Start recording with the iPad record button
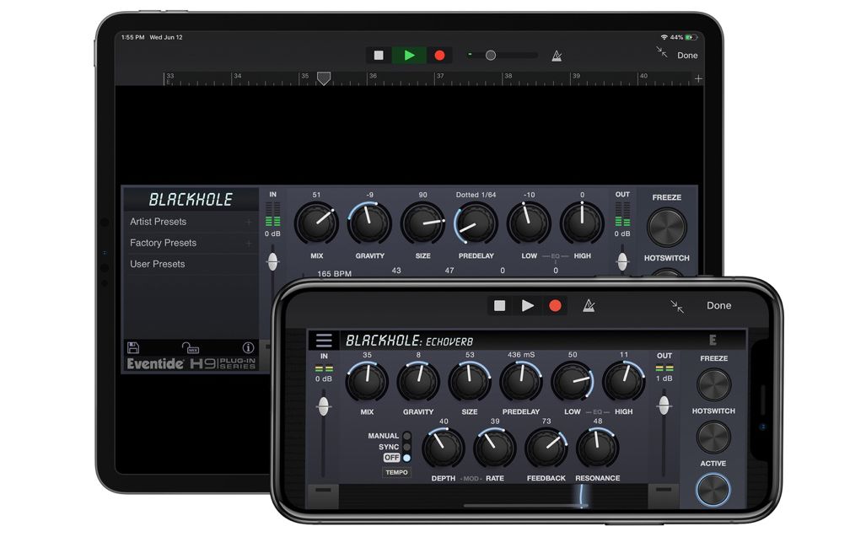This screenshot has width=866, height=537. tap(439, 55)
